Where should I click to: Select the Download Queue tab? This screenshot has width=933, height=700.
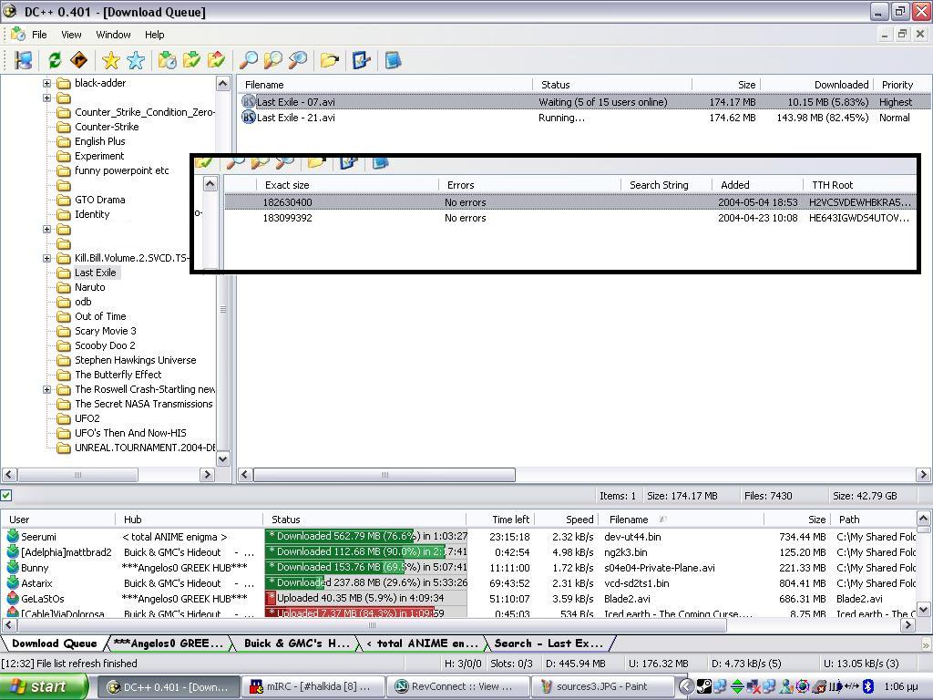point(54,643)
